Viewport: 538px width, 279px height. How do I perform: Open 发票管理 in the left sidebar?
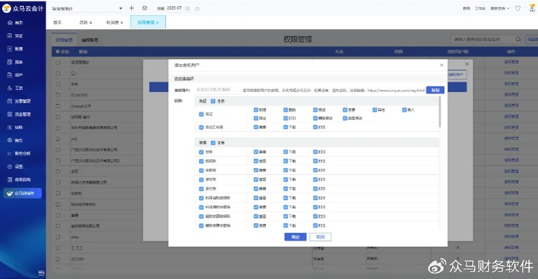(x=20, y=101)
